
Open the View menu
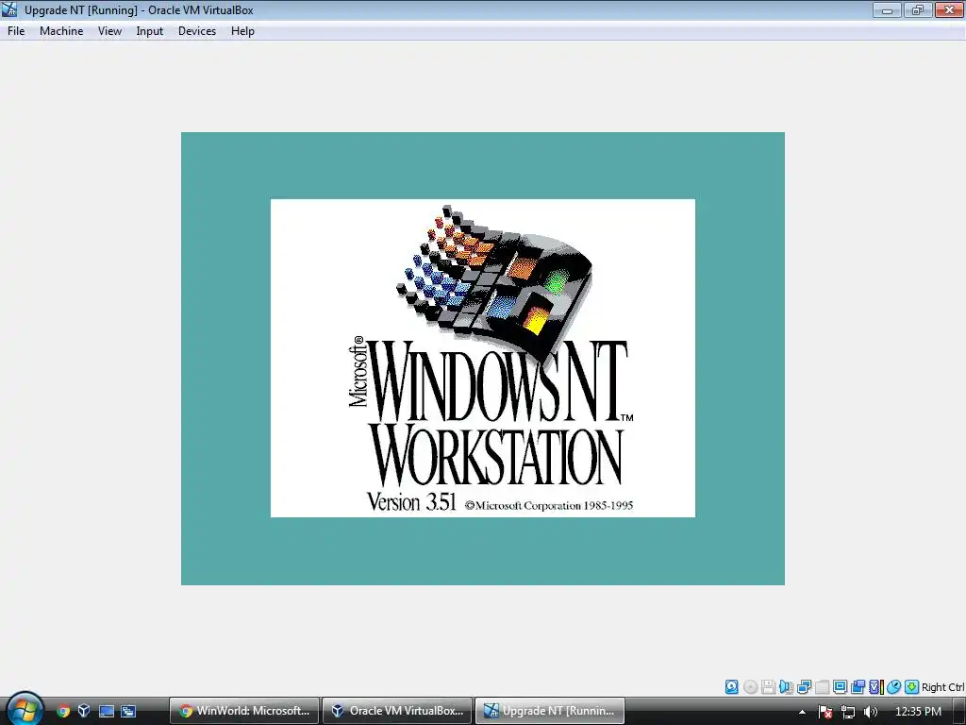pos(109,31)
